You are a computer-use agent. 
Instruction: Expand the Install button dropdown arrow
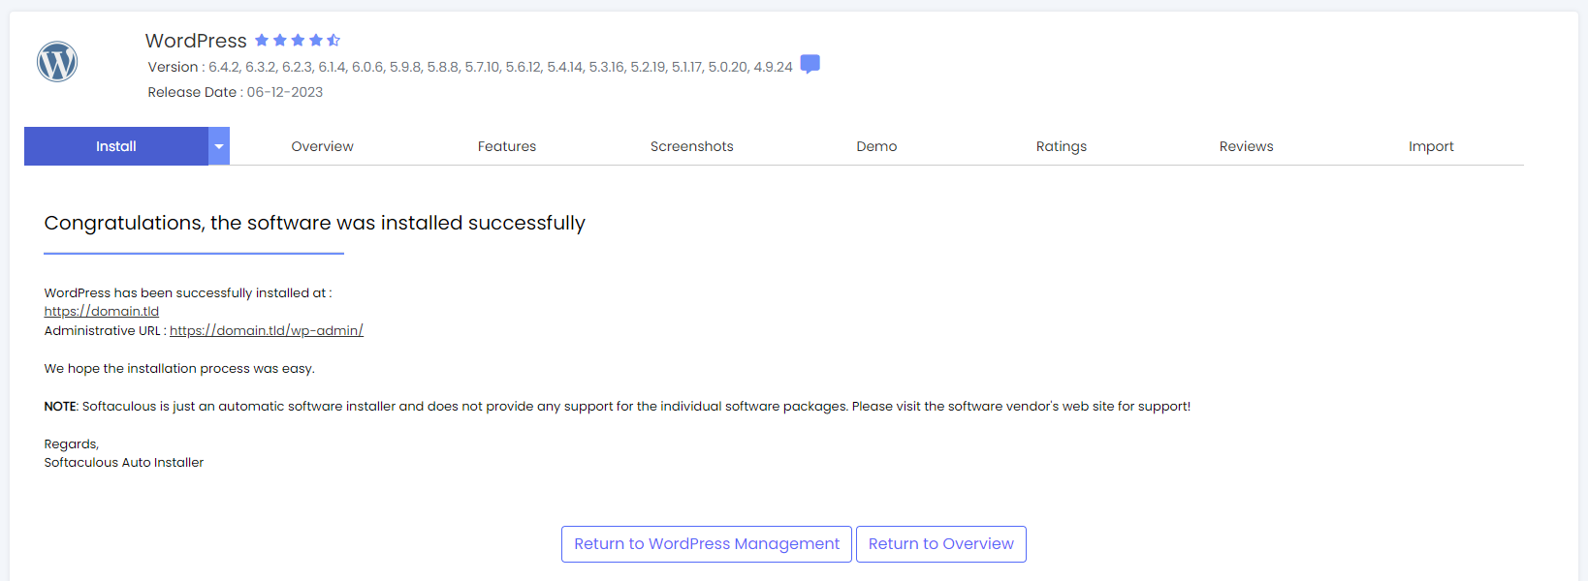tap(219, 146)
